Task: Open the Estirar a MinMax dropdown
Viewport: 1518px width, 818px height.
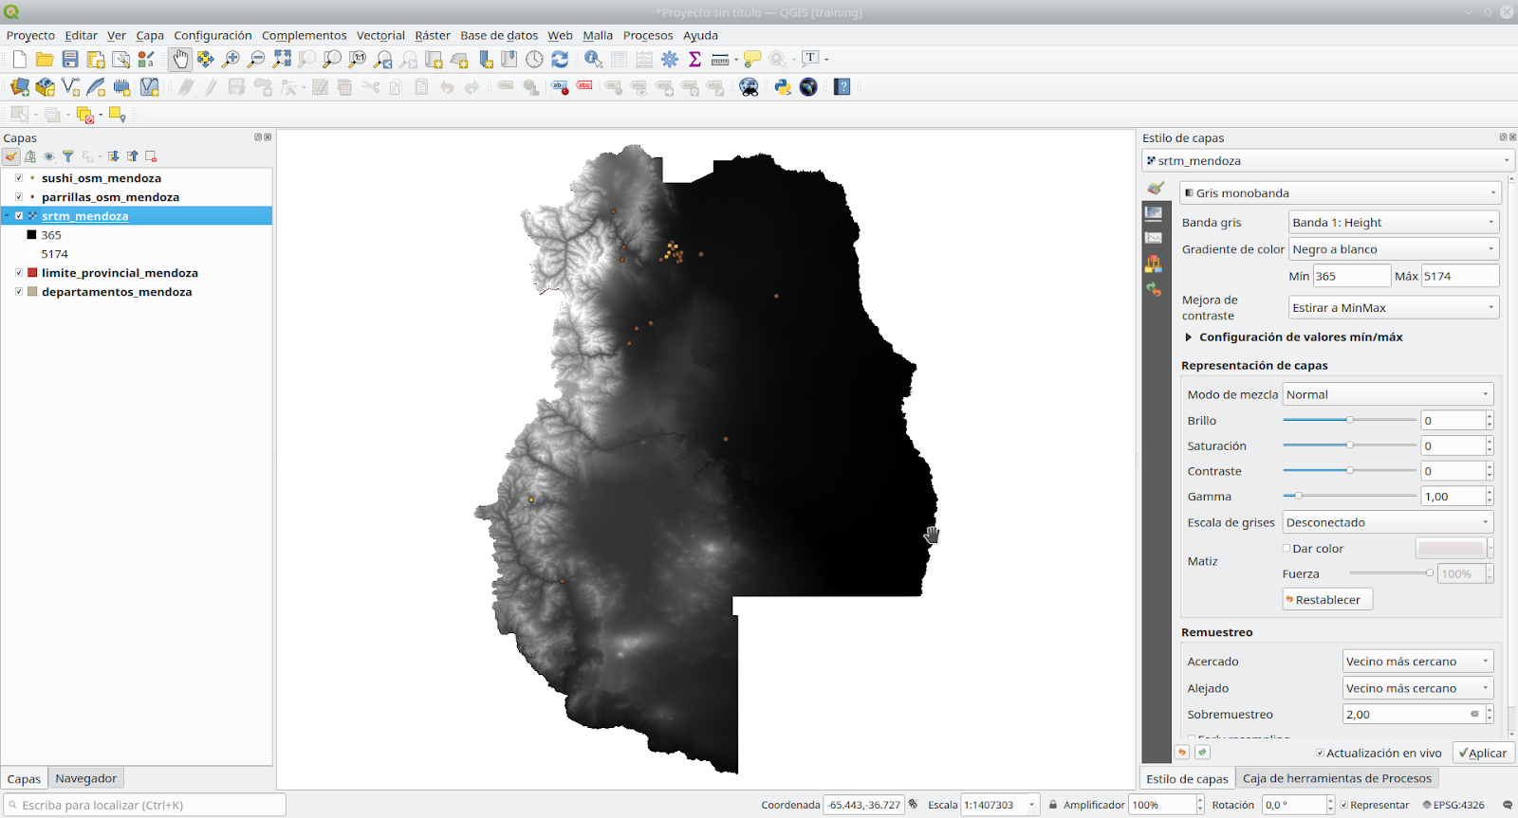Action: tap(1394, 308)
